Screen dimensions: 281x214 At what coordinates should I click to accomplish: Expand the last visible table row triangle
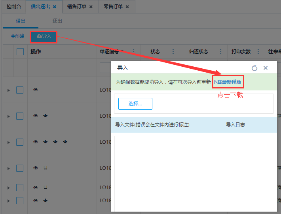(8, 201)
